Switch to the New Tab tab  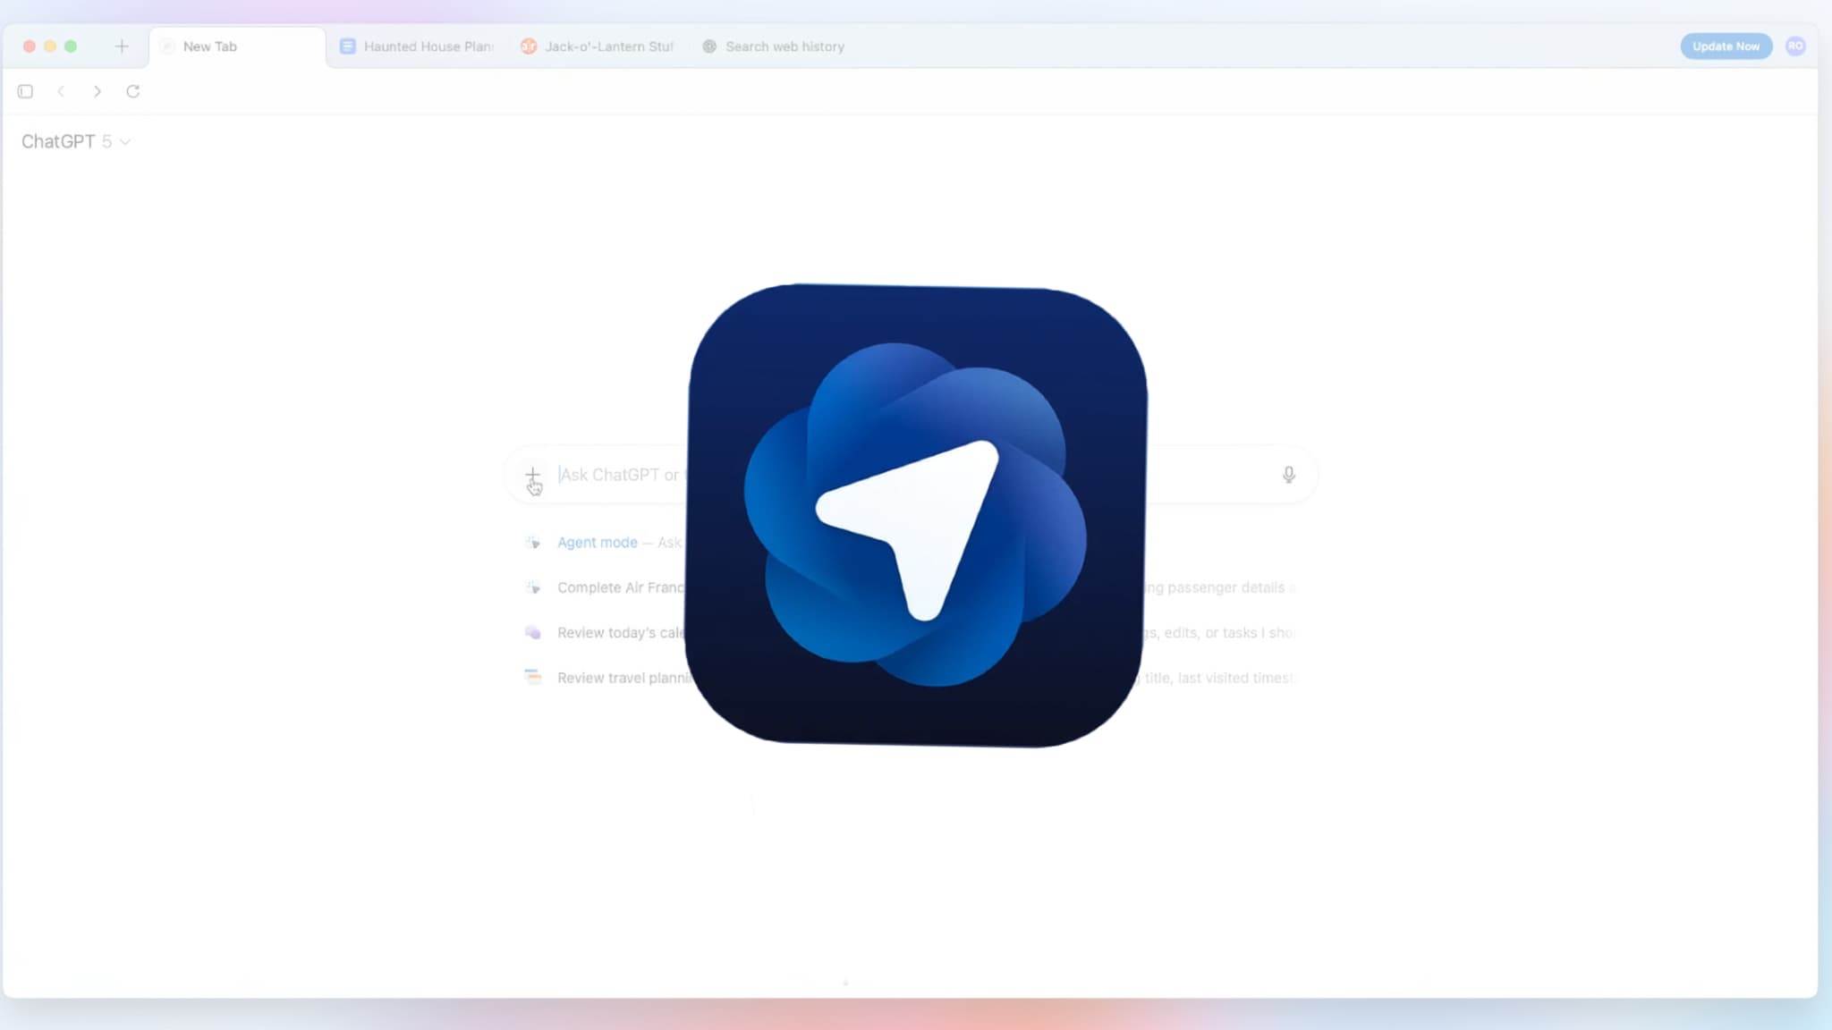pos(210,46)
